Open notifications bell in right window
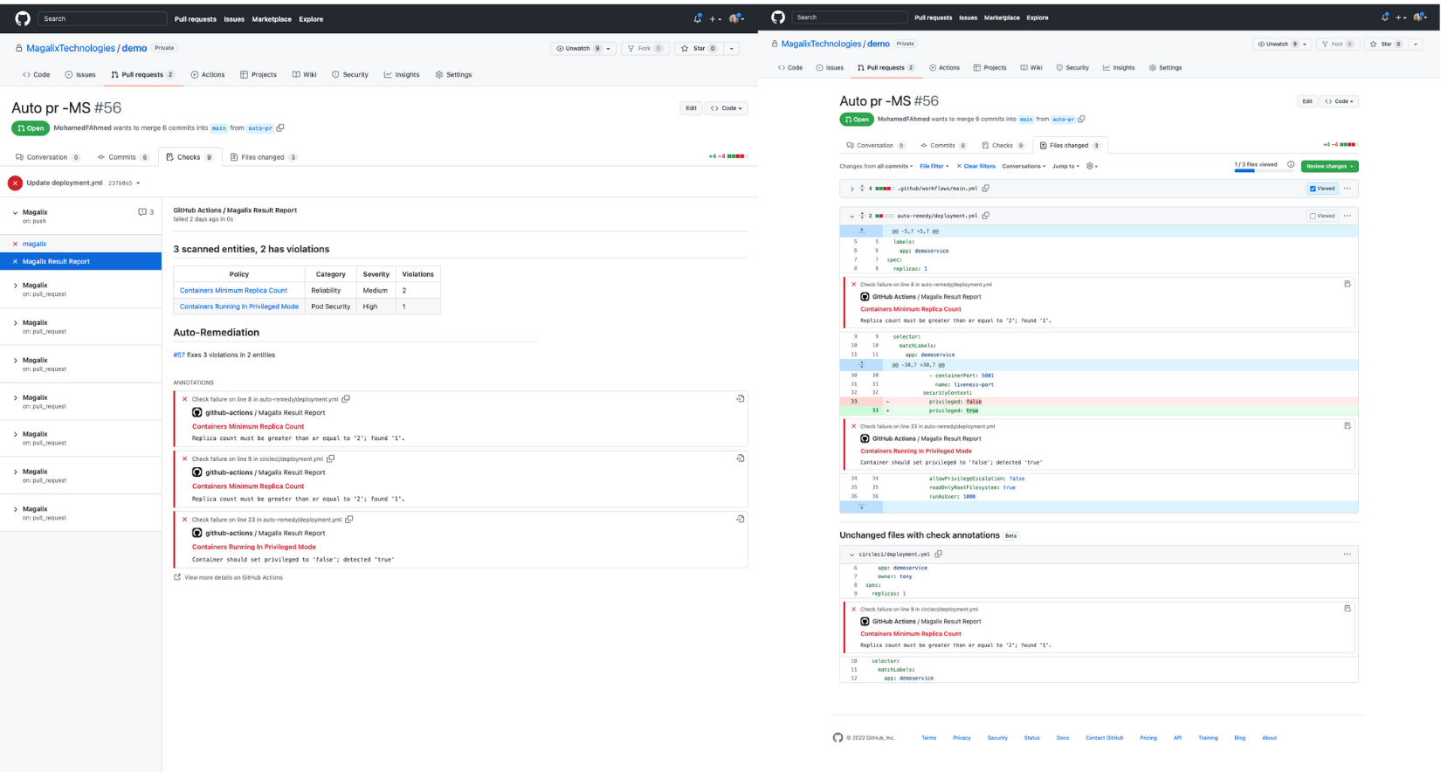1441x772 pixels. point(1385,17)
